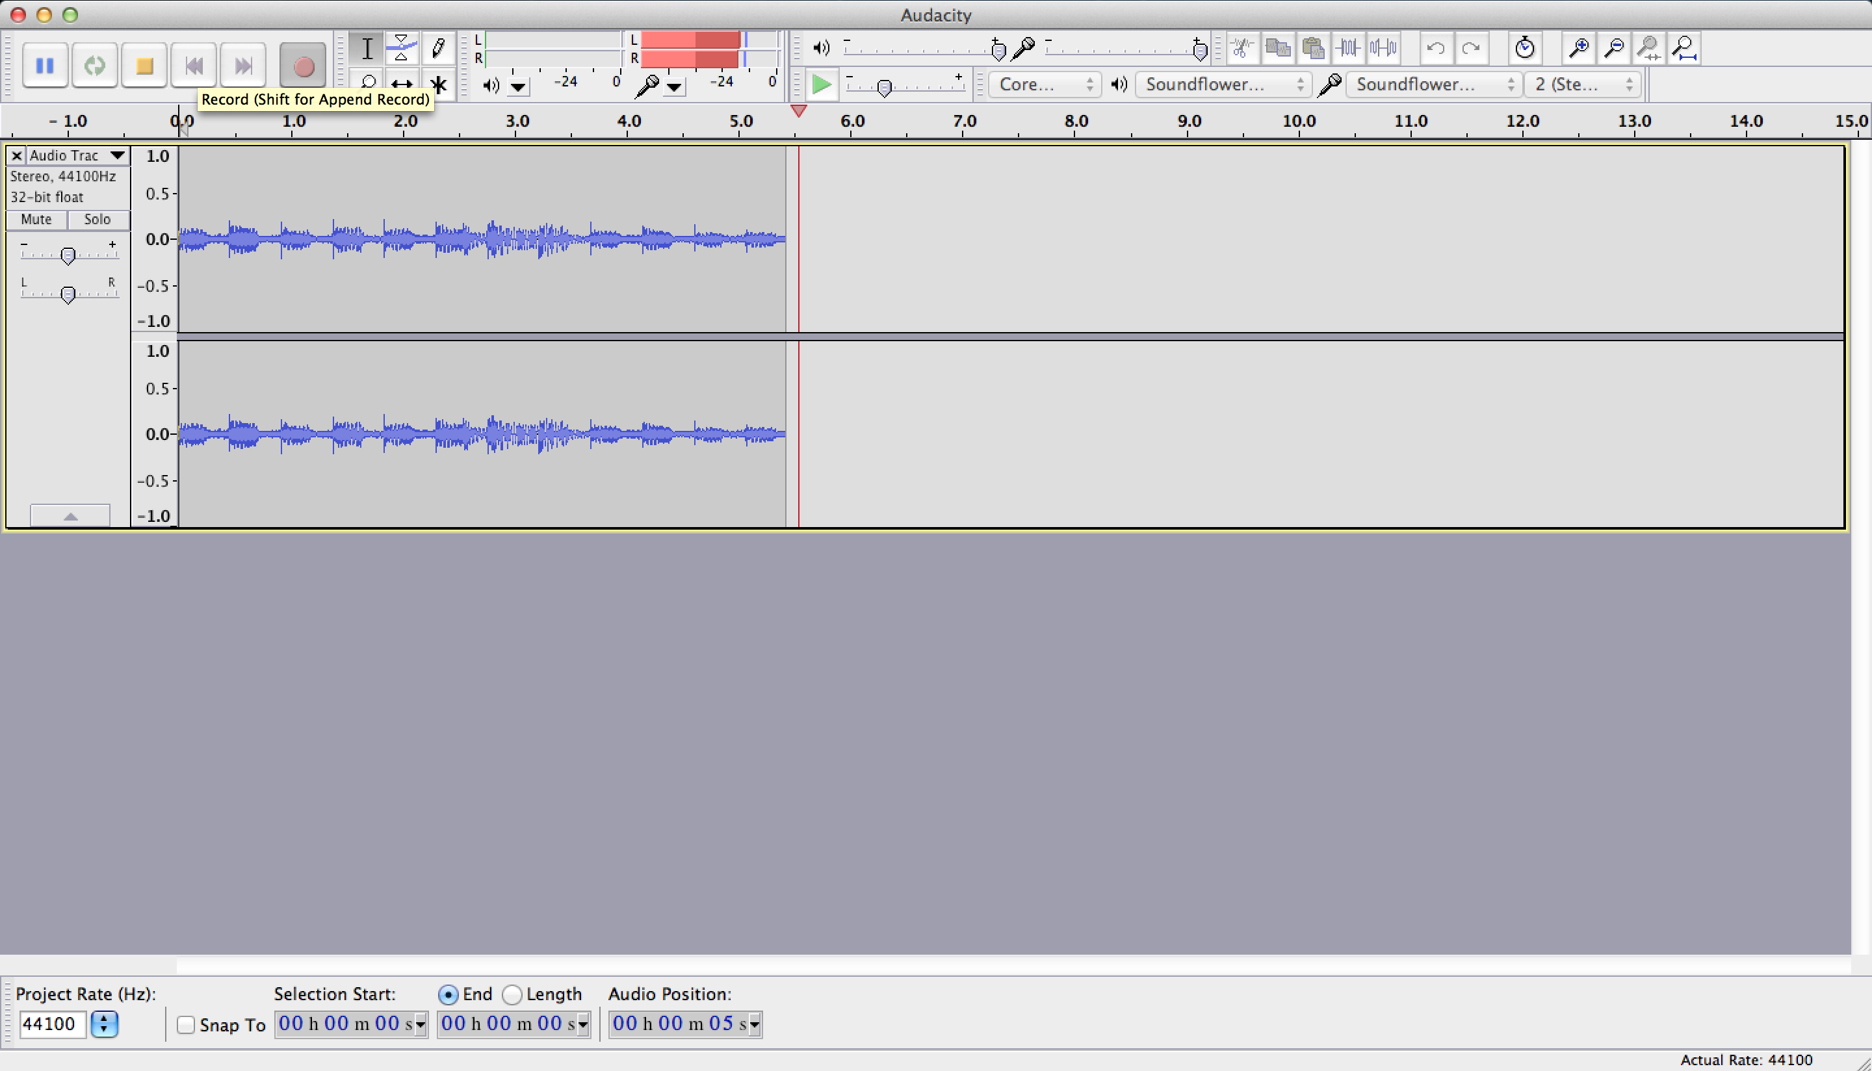Click the red recording position marker on timeline
The image size is (1872, 1071).
pos(798,111)
